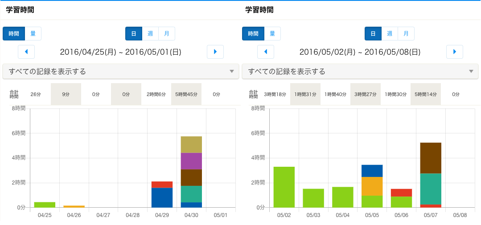Click the green 05/02 bar

[x=284, y=187]
